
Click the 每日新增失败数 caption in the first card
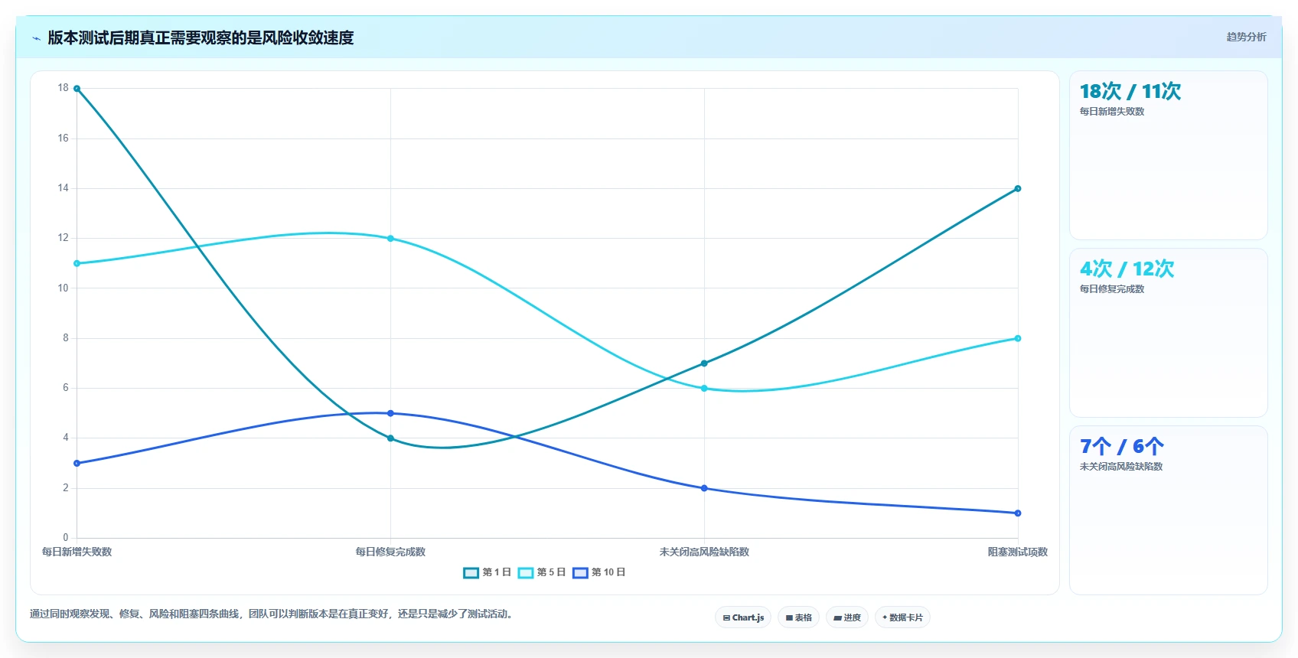(x=1112, y=112)
